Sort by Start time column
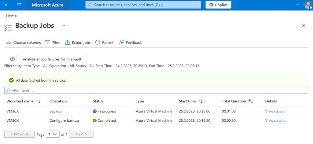 201,101
